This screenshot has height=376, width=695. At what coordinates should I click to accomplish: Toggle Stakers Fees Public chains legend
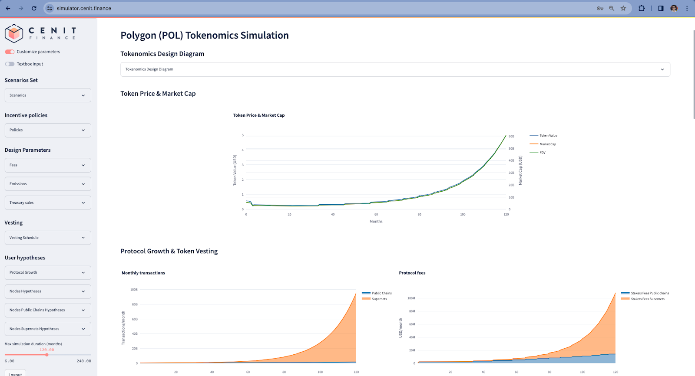tap(645, 293)
